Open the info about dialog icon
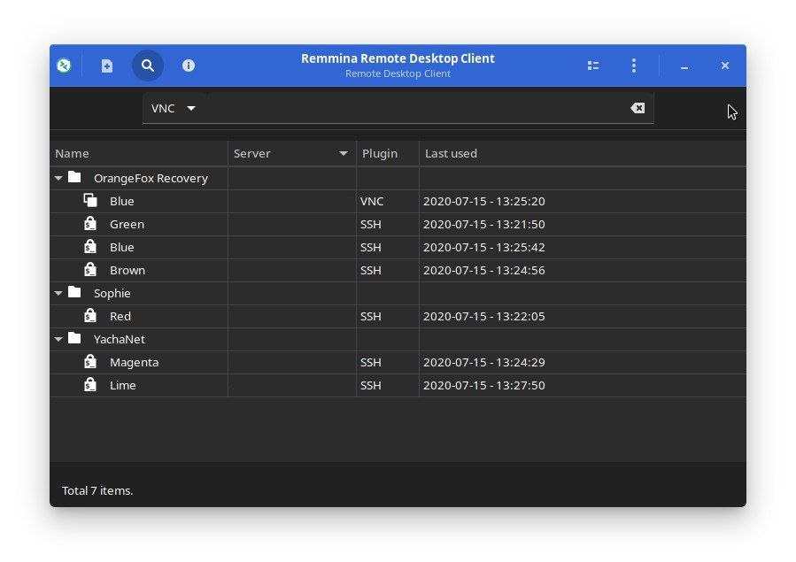The image size is (796, 562). (x=189, y=65)
